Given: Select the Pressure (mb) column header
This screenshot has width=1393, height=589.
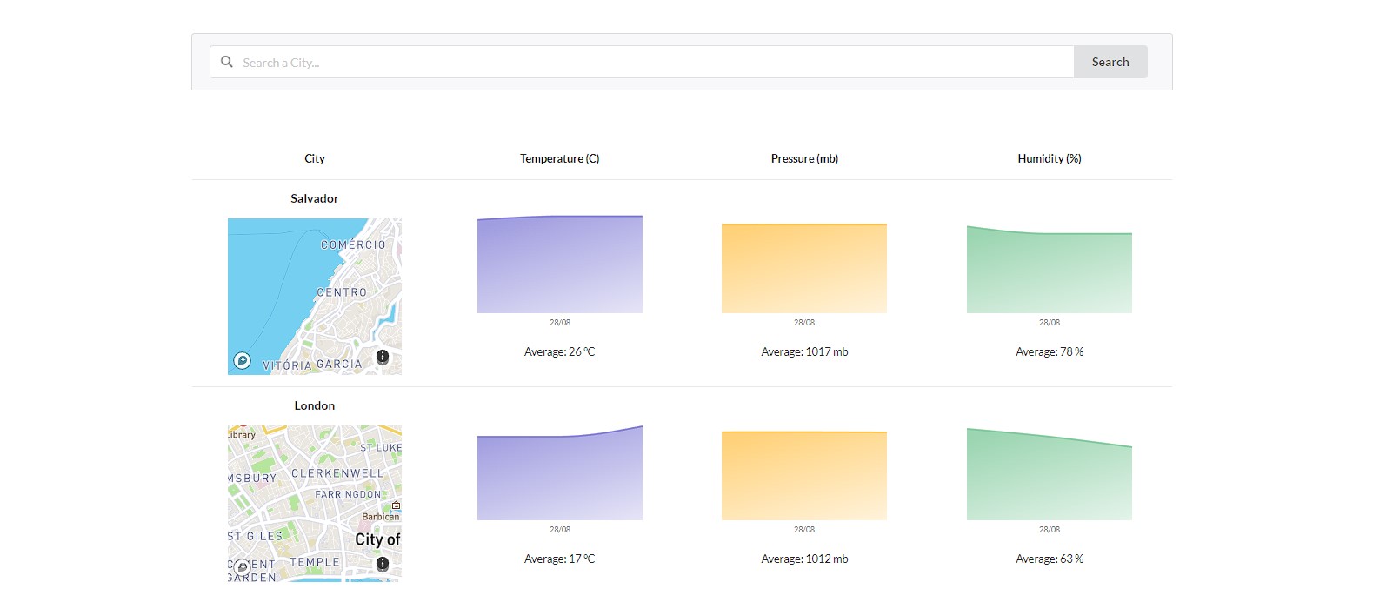Looking at the screenshot, I should pyautogui.click(x=804, y=158).
